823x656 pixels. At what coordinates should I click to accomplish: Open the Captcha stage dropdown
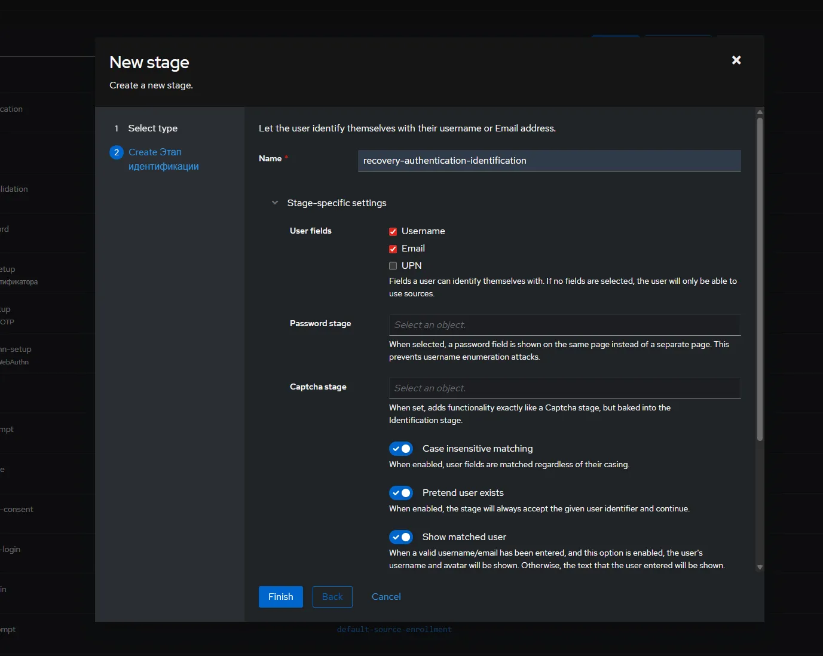[x=564, y=388]
